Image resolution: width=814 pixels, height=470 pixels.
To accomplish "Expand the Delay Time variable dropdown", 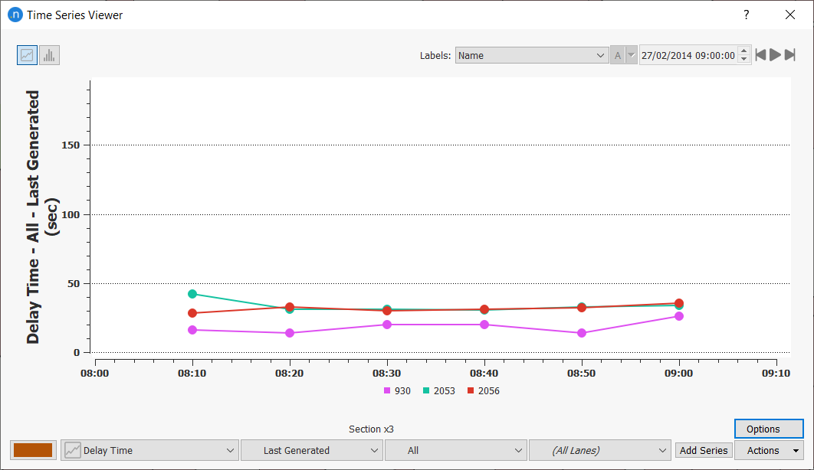I will [x=149, y=450].
